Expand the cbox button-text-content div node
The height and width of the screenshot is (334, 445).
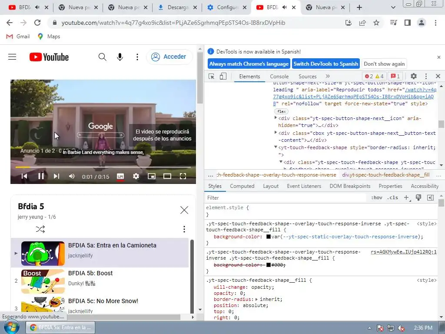pos(276,132)
